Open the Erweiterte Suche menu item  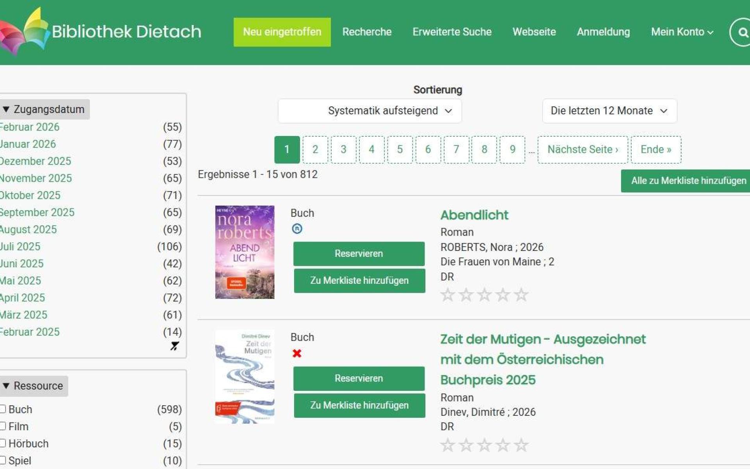pyautogui.click(x=452, y=32)
